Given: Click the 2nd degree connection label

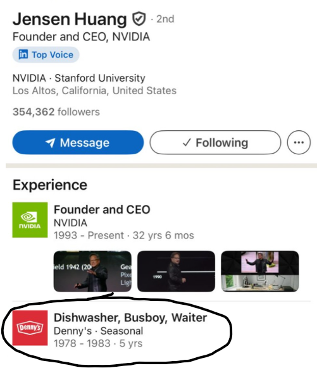Looking at the screenshot, I should [x=165, y=19].
